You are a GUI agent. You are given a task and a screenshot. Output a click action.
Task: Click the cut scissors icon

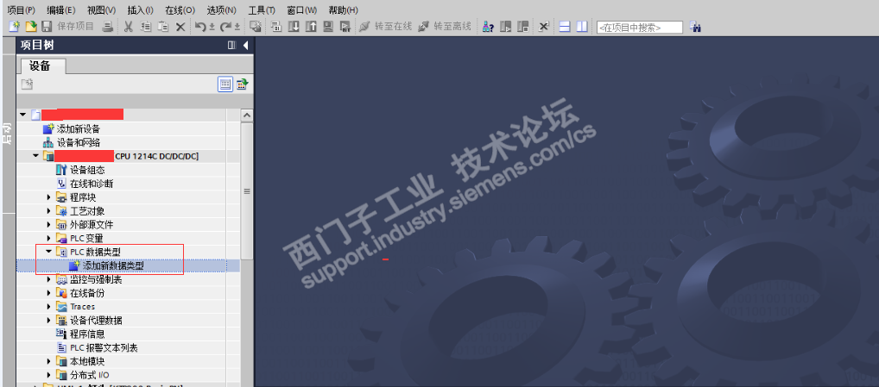coord(128,26)
